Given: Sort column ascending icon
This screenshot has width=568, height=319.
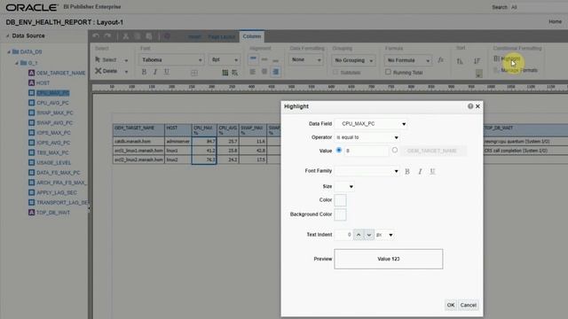Looking at the screenshot, I should click(460, 61).
